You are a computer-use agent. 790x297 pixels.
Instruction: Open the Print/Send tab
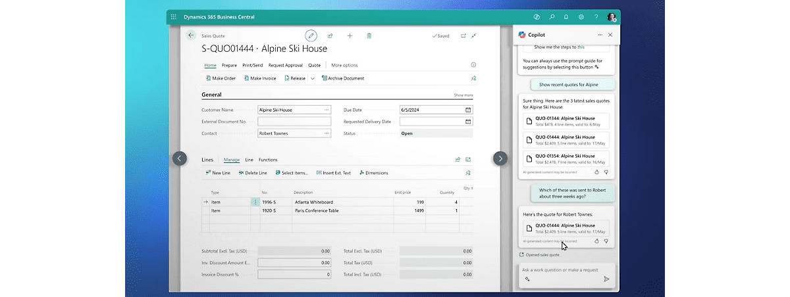coord(253,65)
